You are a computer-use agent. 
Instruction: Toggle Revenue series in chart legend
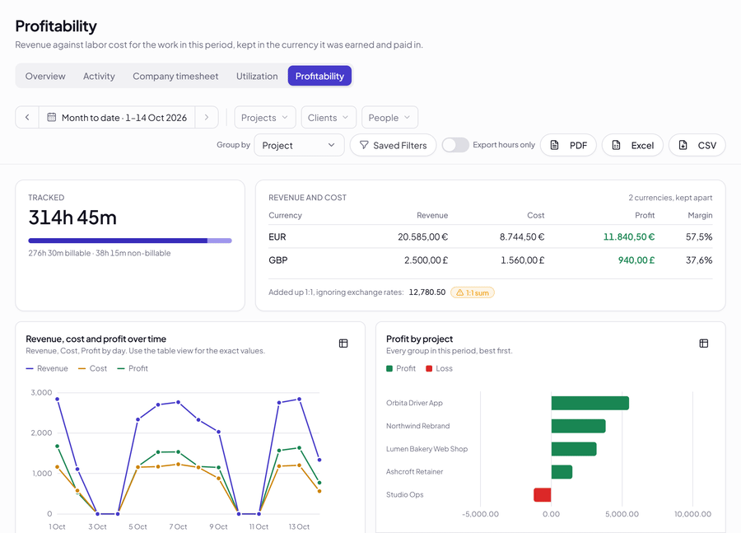click(47, 368)
